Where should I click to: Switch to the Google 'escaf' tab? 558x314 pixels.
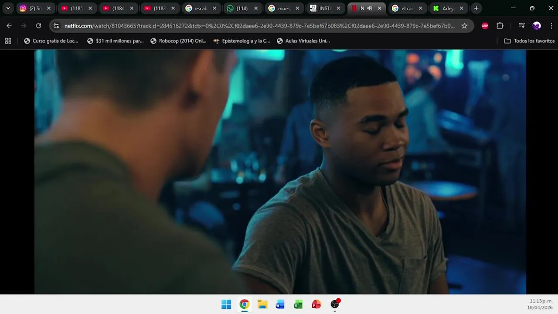(x=201, y=8)
